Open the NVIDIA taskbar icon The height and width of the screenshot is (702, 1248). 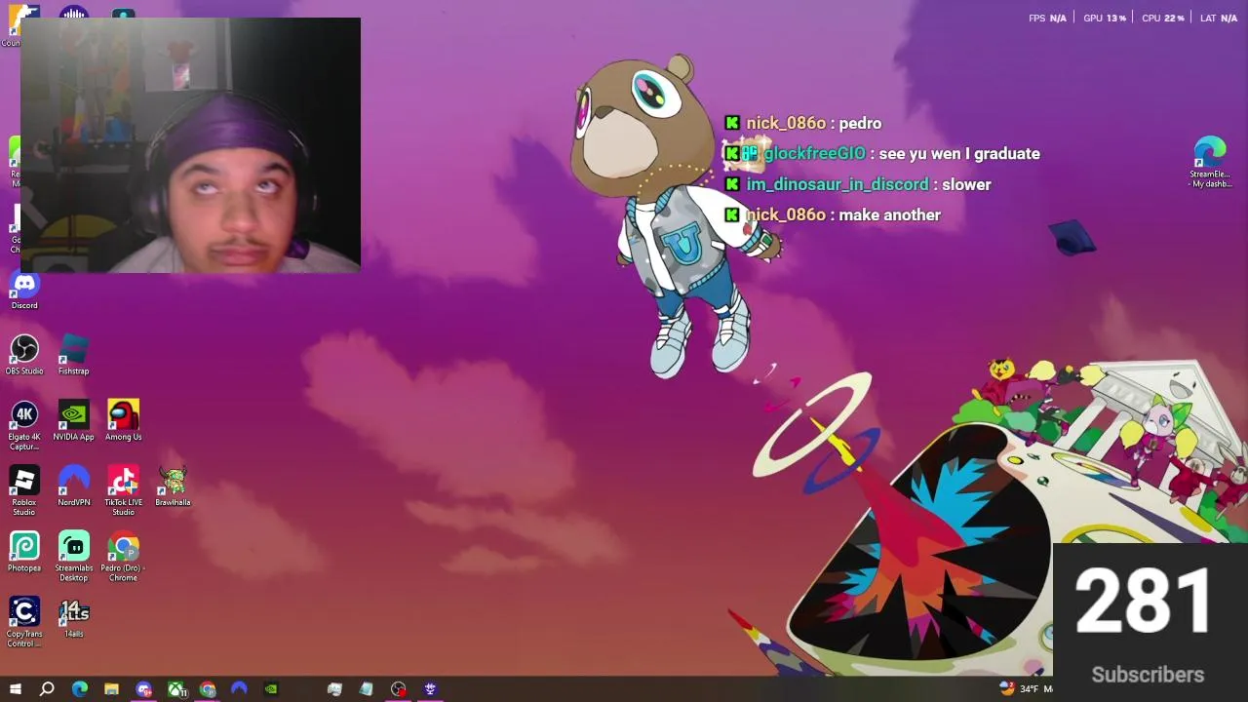(x=271, y=689)
